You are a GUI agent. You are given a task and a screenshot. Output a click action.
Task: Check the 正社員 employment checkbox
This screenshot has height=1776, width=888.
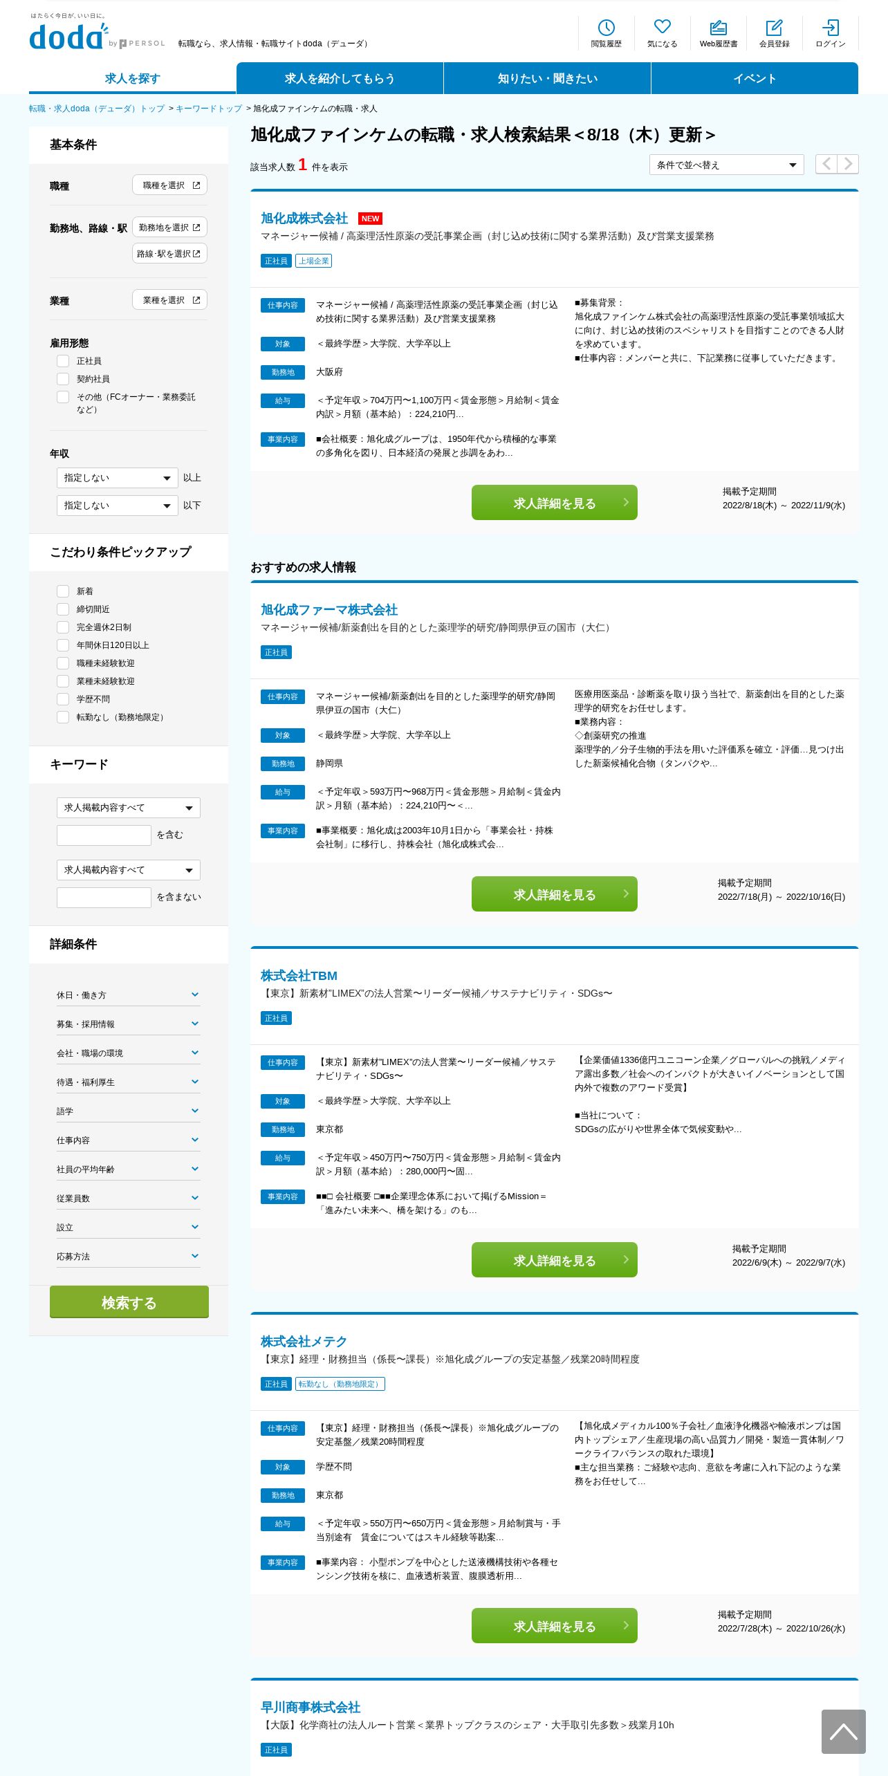point(63,361)
